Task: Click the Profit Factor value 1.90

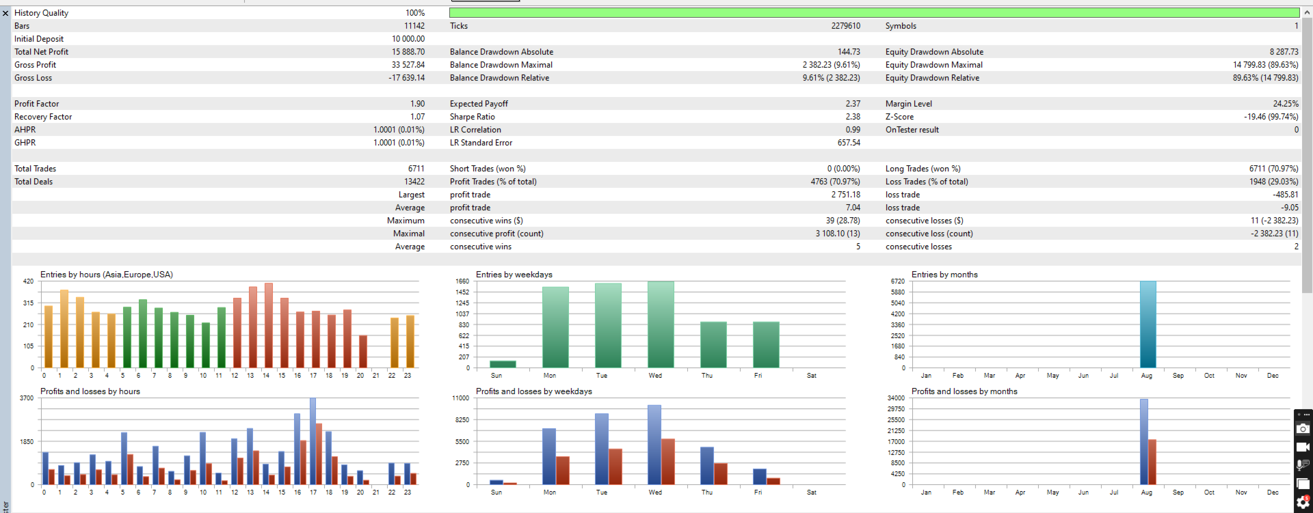Action: coord(418,104)
